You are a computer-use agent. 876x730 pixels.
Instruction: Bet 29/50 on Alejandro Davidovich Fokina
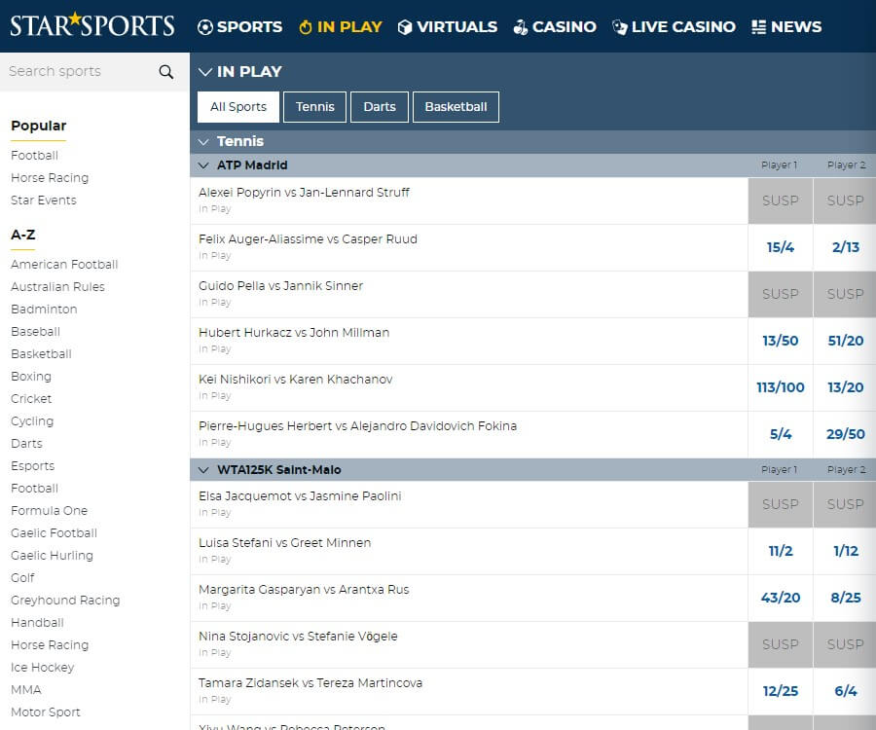click(845, 434)
